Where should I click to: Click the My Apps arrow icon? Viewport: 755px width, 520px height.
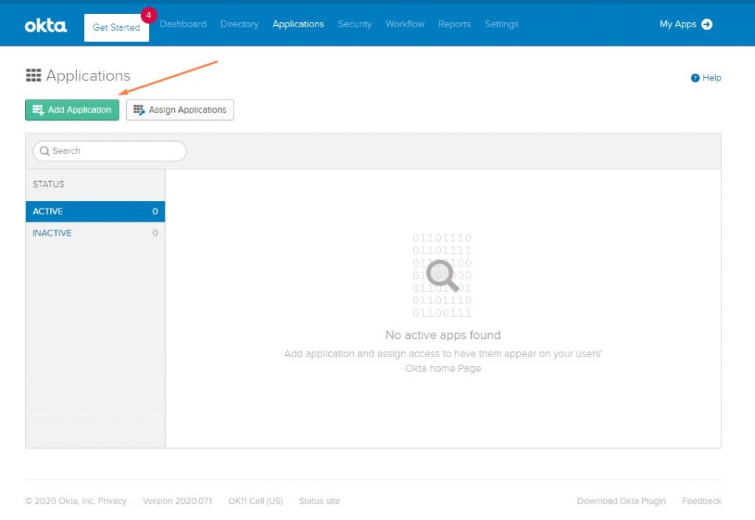click(x=706, y=24)
